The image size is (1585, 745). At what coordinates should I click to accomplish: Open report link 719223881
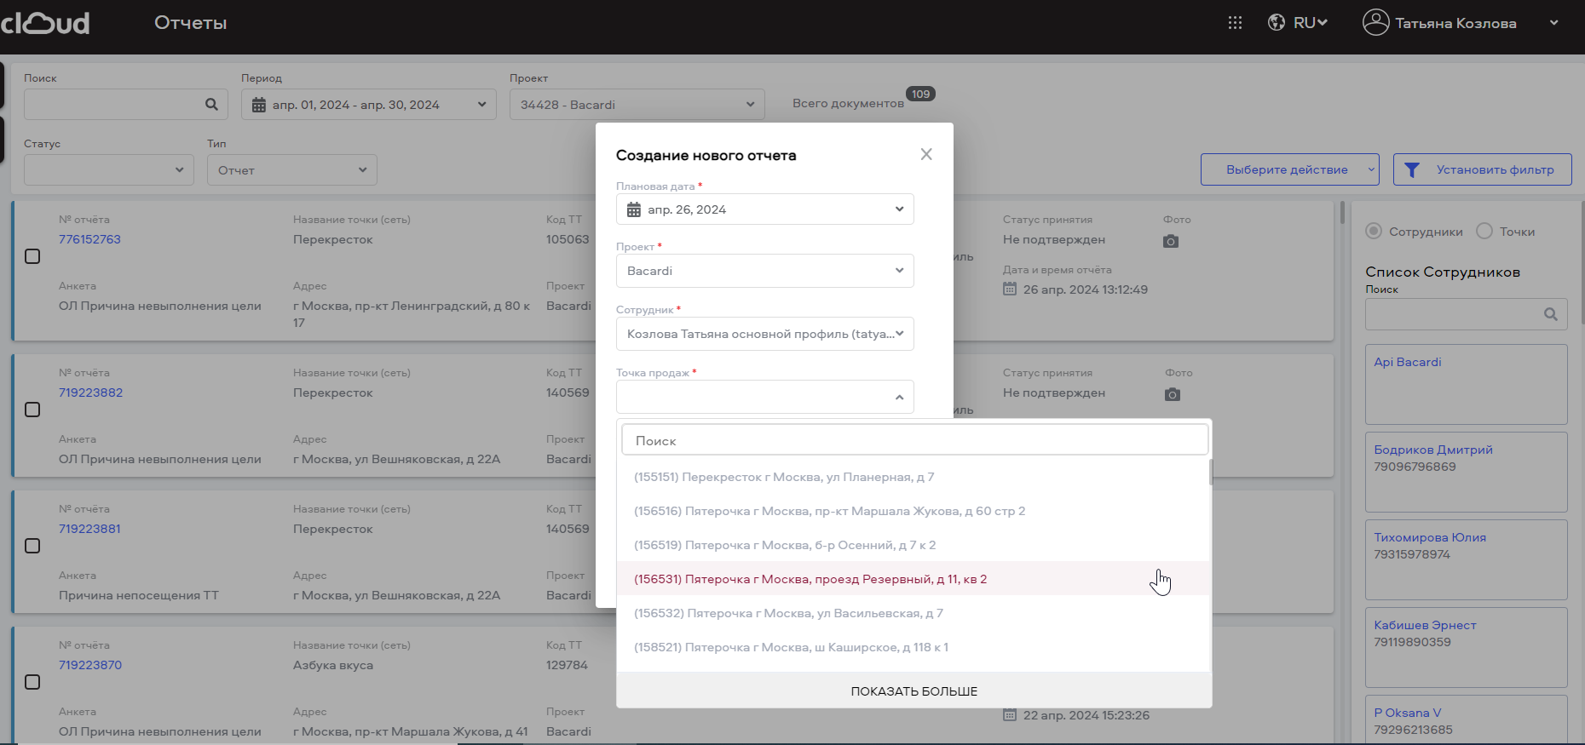pyautogui.click(x=89, y=529)
